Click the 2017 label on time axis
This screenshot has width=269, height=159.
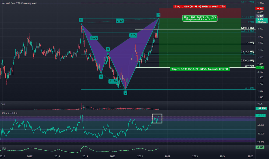(x=30, y=156)
